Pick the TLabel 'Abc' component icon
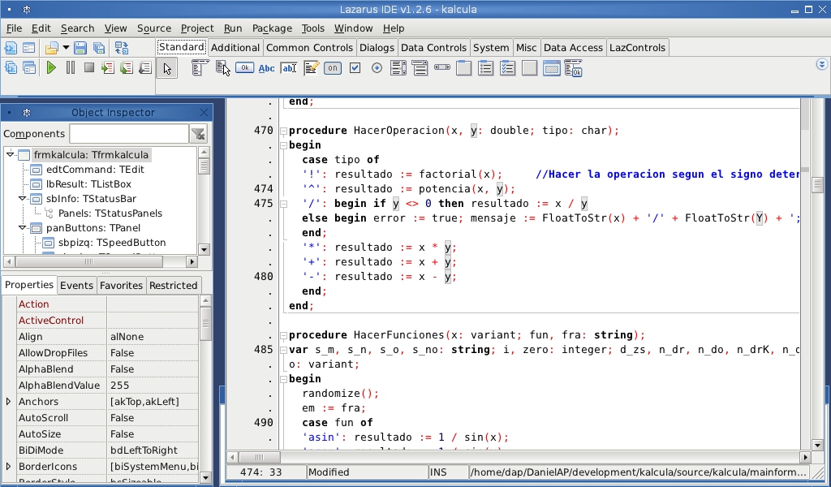831x487 pixels. [266, 68]
